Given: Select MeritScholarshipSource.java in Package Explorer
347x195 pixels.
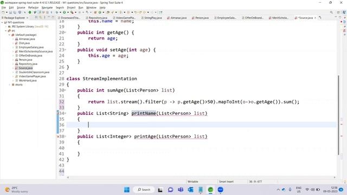Looking at the screenshot, I should [36, 51].
